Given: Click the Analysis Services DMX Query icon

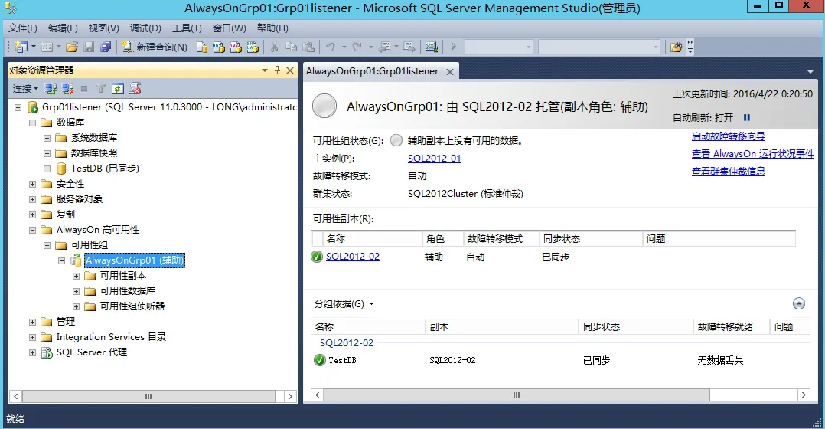Looking at the screenshot, I should point(235,47).
